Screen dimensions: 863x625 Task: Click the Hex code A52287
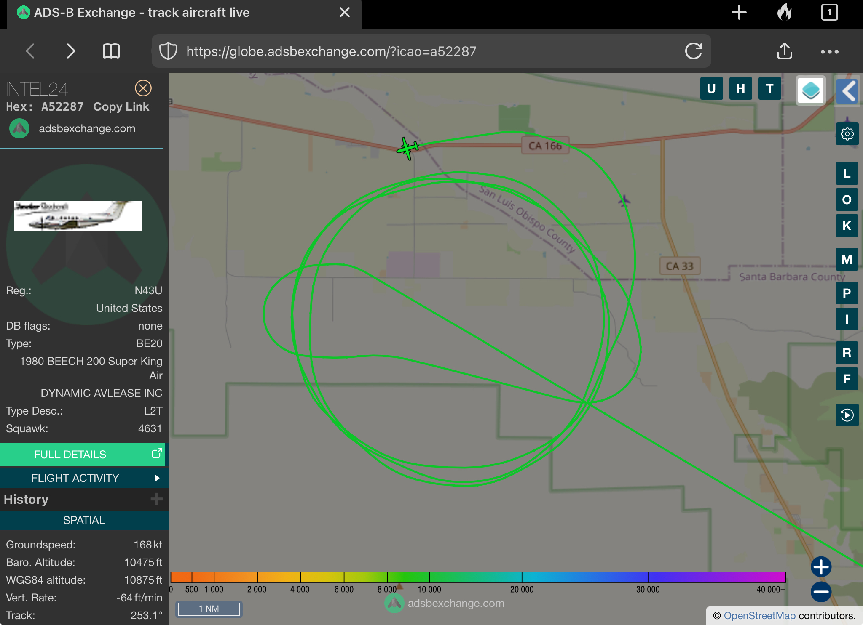click(x=62, y=107)
